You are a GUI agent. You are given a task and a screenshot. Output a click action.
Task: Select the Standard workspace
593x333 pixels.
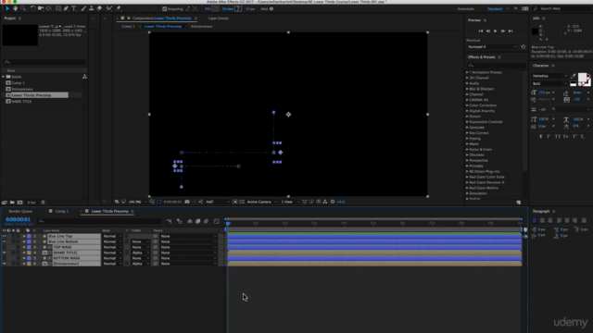[495, 8]
